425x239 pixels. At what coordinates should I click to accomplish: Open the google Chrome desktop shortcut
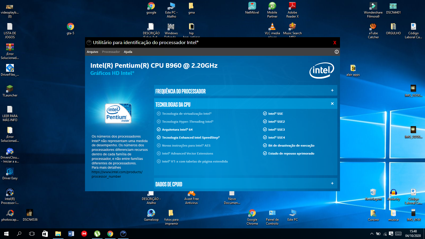[151, 8]
